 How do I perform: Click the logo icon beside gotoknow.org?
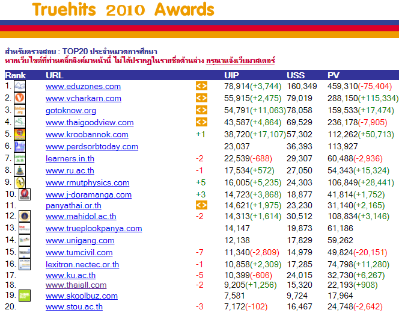[x=20, y=110]
